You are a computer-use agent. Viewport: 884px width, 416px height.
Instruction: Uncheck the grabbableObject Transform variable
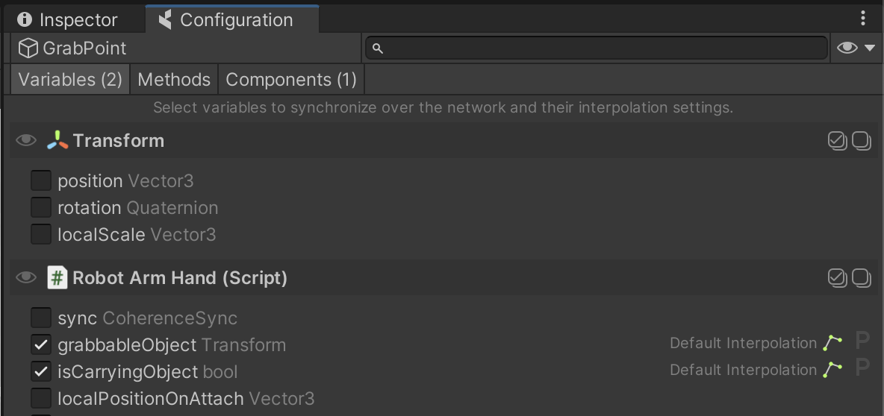pyautogui.click(x=41, y=345)
